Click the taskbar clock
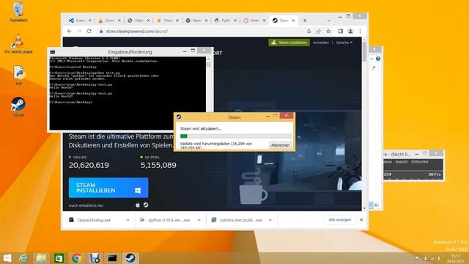 pos(455,259)
